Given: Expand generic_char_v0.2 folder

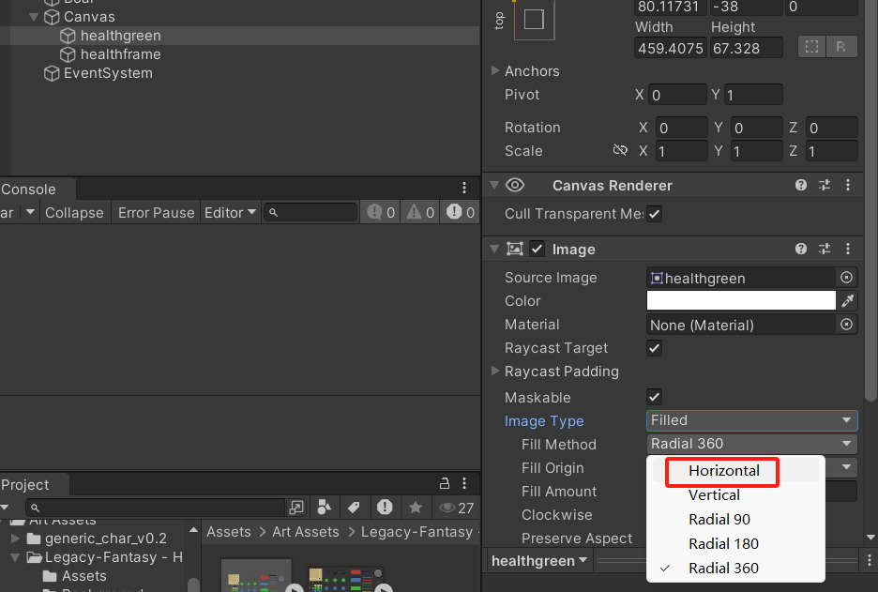Looking at the screenshot, I should click(16, 539).
